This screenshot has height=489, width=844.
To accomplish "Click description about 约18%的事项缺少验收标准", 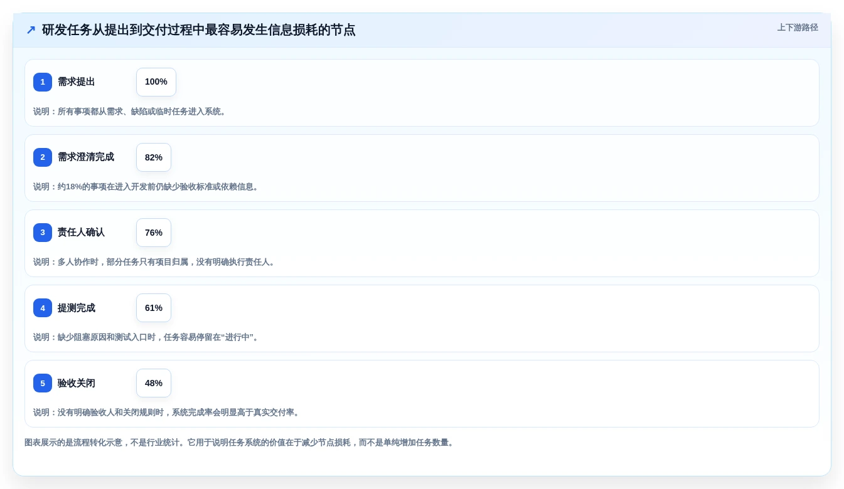I will (147, 187).
